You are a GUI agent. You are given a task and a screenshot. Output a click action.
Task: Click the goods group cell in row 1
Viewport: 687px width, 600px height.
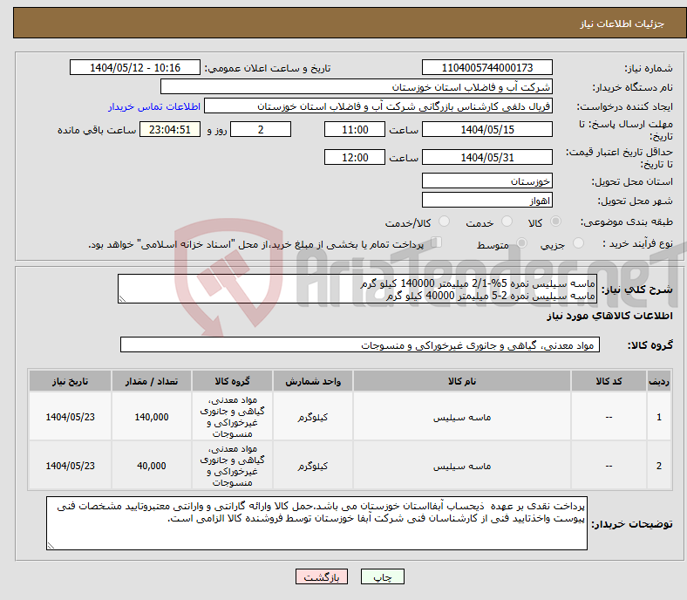tap(232, 417)
